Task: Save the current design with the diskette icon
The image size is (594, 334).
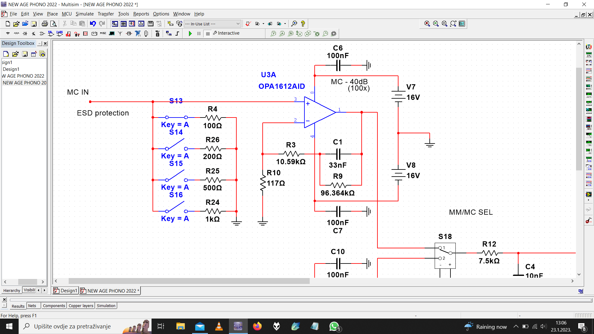Action: (x=34, y=24)
